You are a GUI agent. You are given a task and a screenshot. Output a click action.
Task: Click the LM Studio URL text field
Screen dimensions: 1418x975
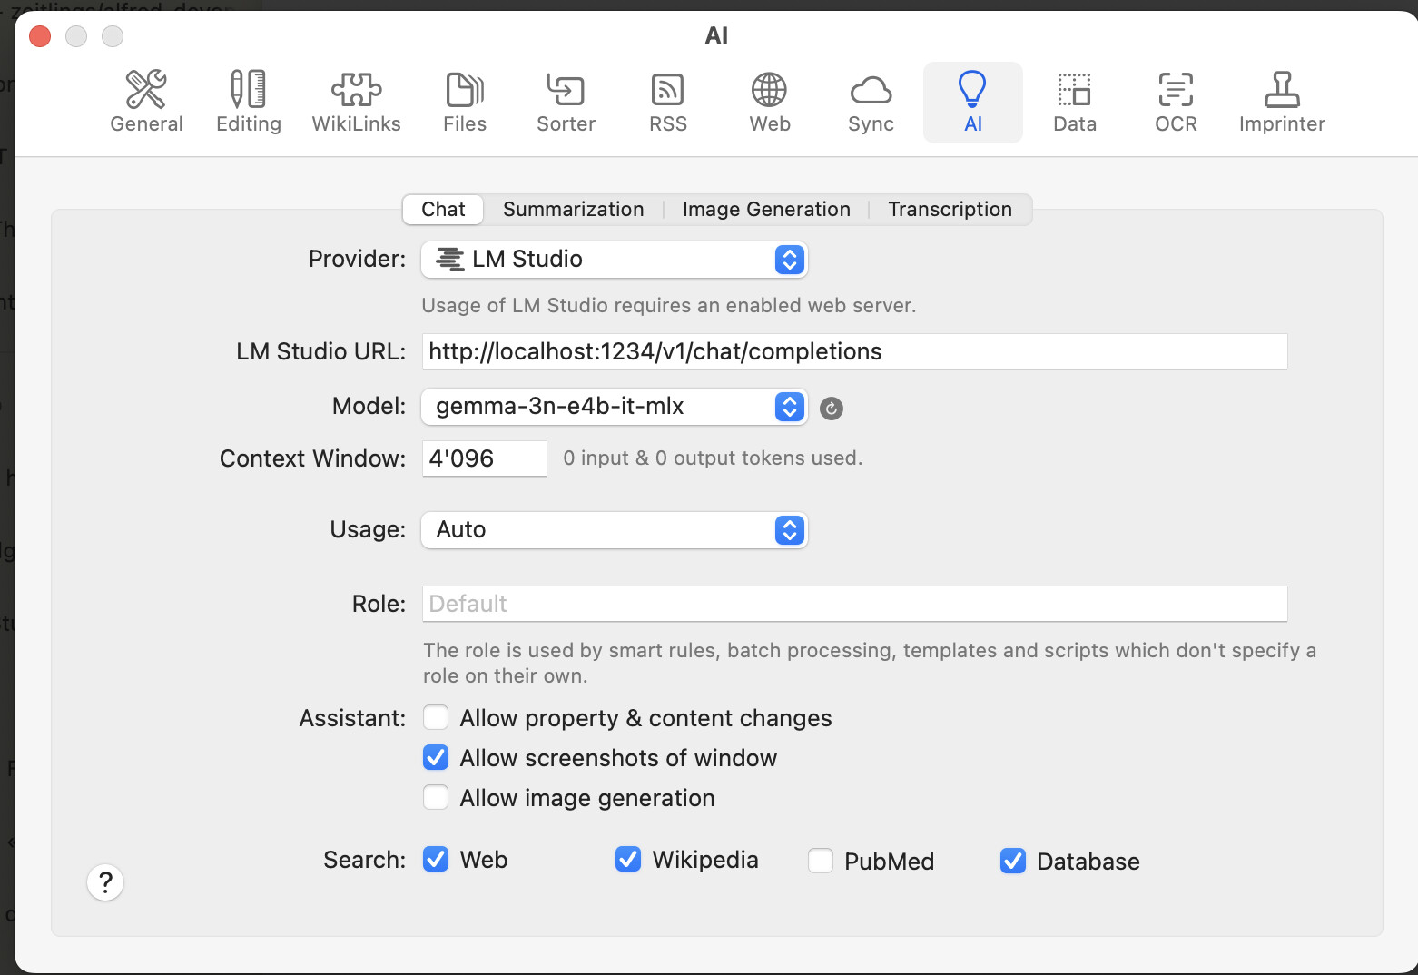pos(853,351)
